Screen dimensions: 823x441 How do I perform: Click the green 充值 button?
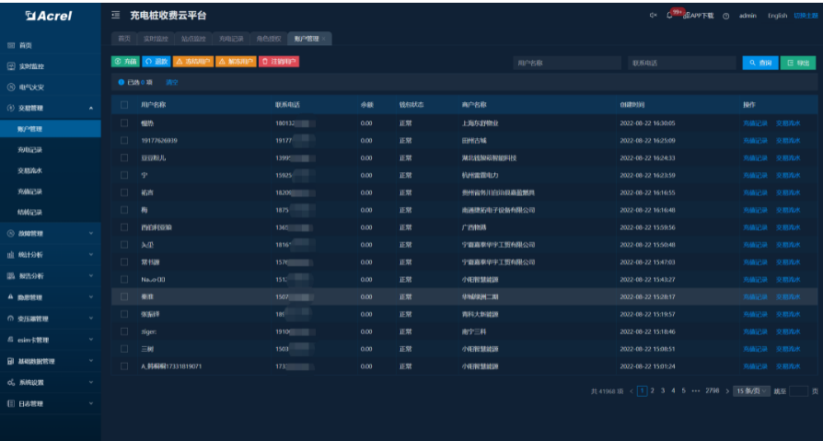[x=125, y=62]
